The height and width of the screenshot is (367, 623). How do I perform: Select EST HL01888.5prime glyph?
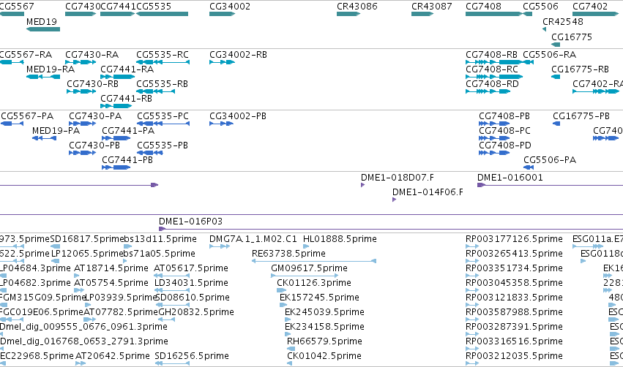(x=306, y=246)
